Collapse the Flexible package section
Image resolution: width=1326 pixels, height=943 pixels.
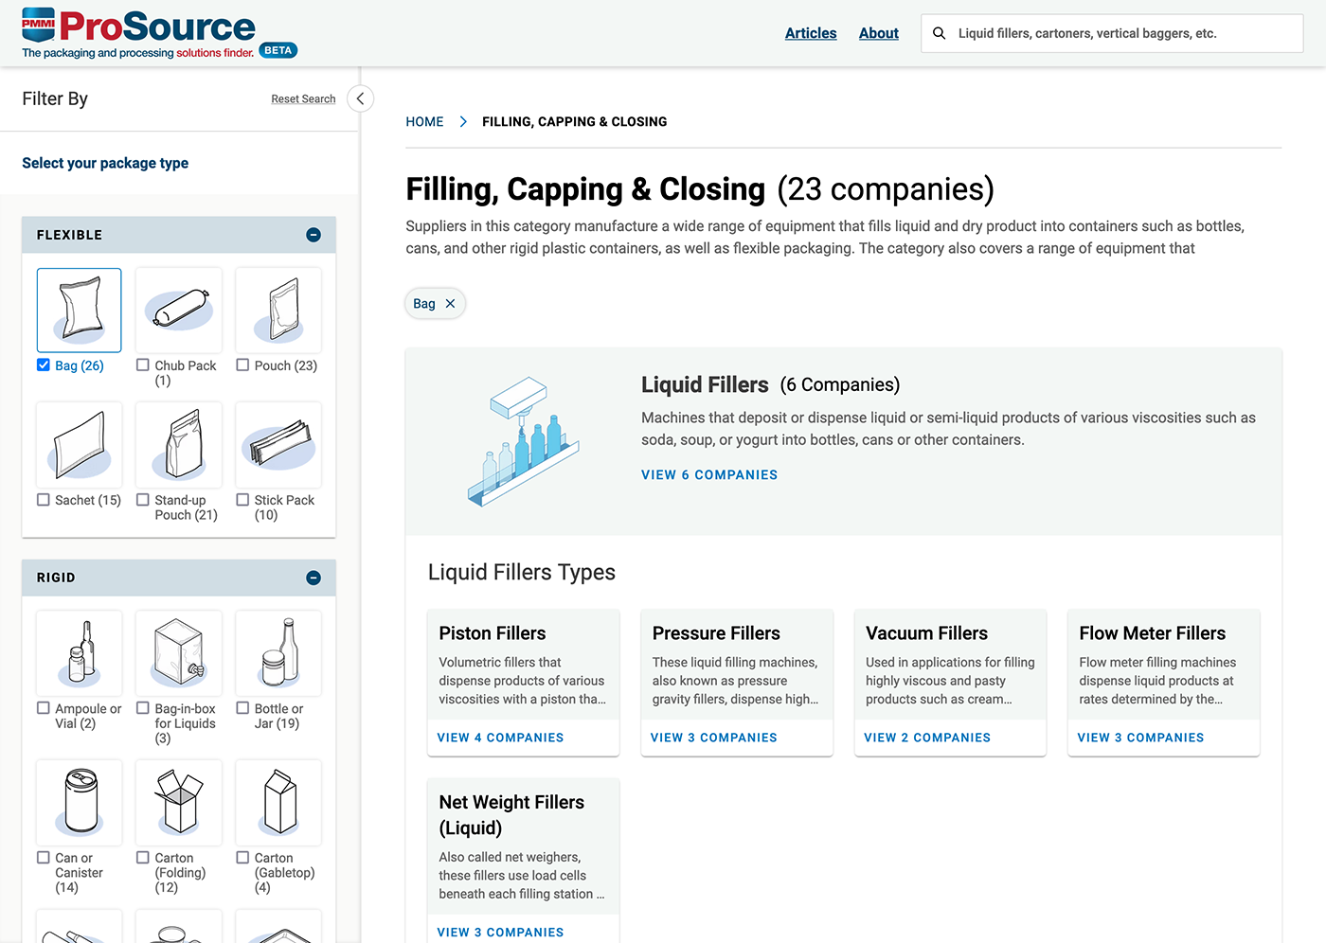click(x=314, y=235)
